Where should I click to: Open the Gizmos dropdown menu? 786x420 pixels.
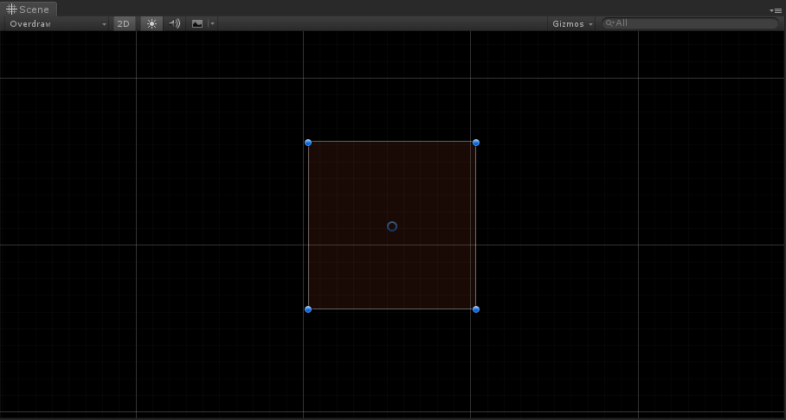[x=572, y=23]
